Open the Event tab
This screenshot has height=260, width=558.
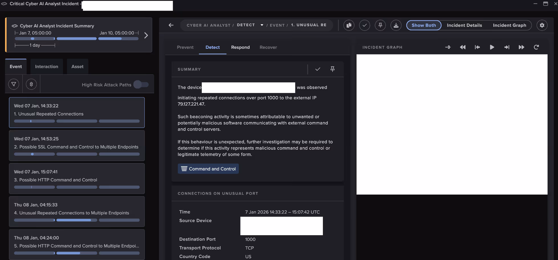pos(16,66)
